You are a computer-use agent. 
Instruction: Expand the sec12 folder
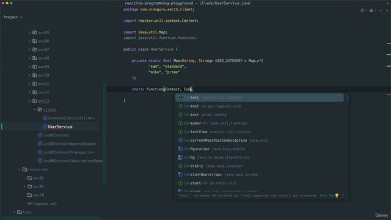tap(29, 92)
